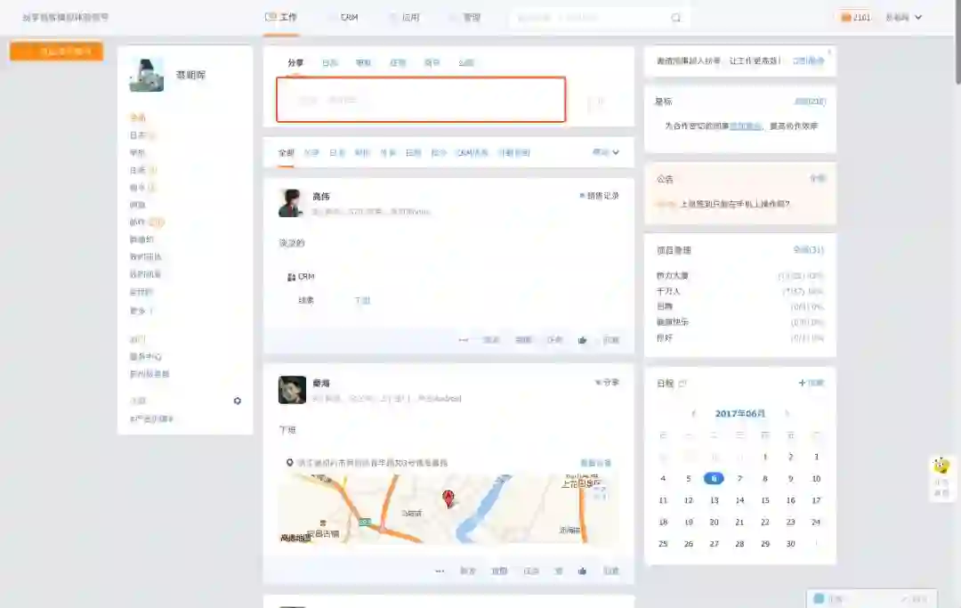
Task: Go to previous month in calendar
Action: tap(693, 414)
